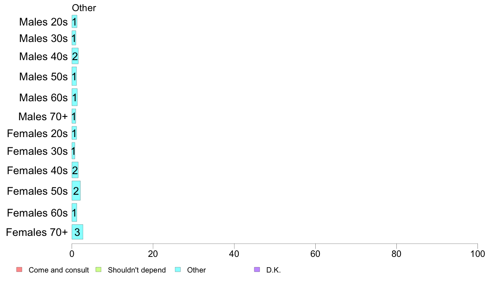Click the green Shouldn't depend legend swatch
489x303 pixels.
coord(98,270)
